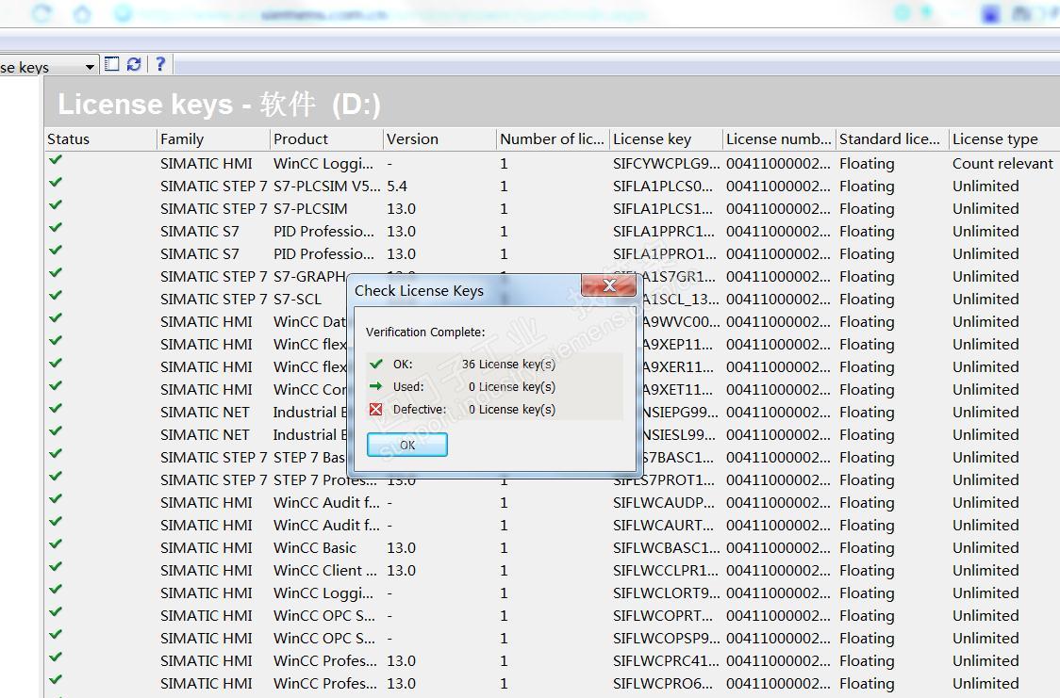The height and width of the screenshot is (698, 1060).
Task: Select SIMATIC NET family in NSIEPG99 row
Action: coord(205,413)
